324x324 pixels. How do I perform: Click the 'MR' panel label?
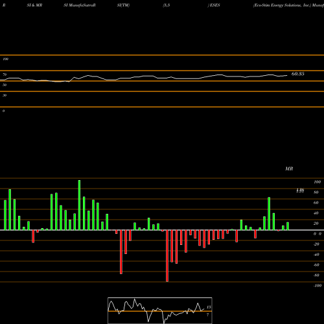289,168
